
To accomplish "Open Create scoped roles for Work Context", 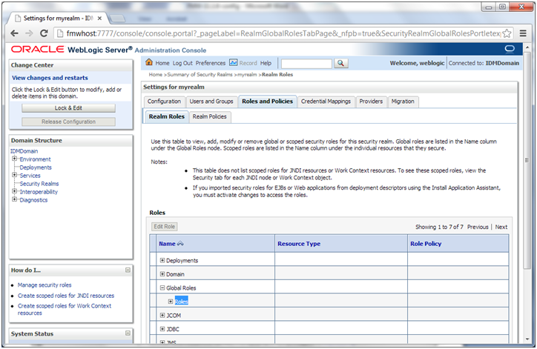I will pyautogui.click(x=65, y=309).
